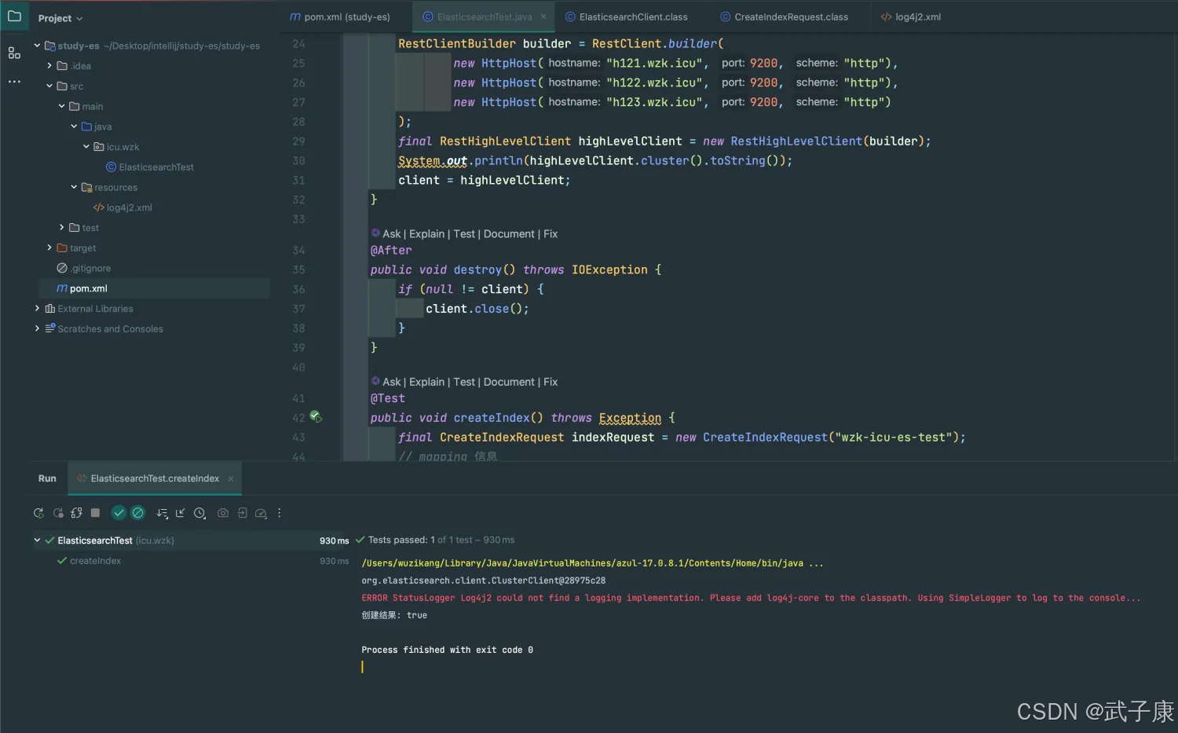Click the Rerun tests icon
This screenshot has width=1178, height=733.
[38, 513]
